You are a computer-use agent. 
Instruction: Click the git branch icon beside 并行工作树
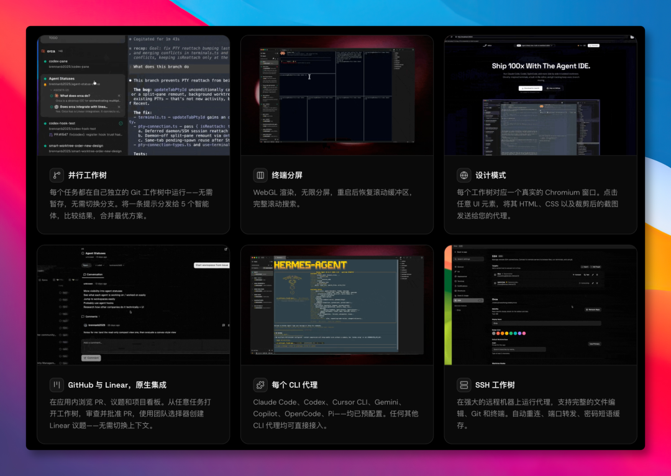pyautogui.click(x=57, y=175)
